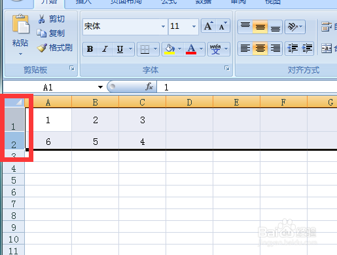Apply the yellow fill color bucket
The height and width of the screenshot is (255, 337).
pos(169,49)
